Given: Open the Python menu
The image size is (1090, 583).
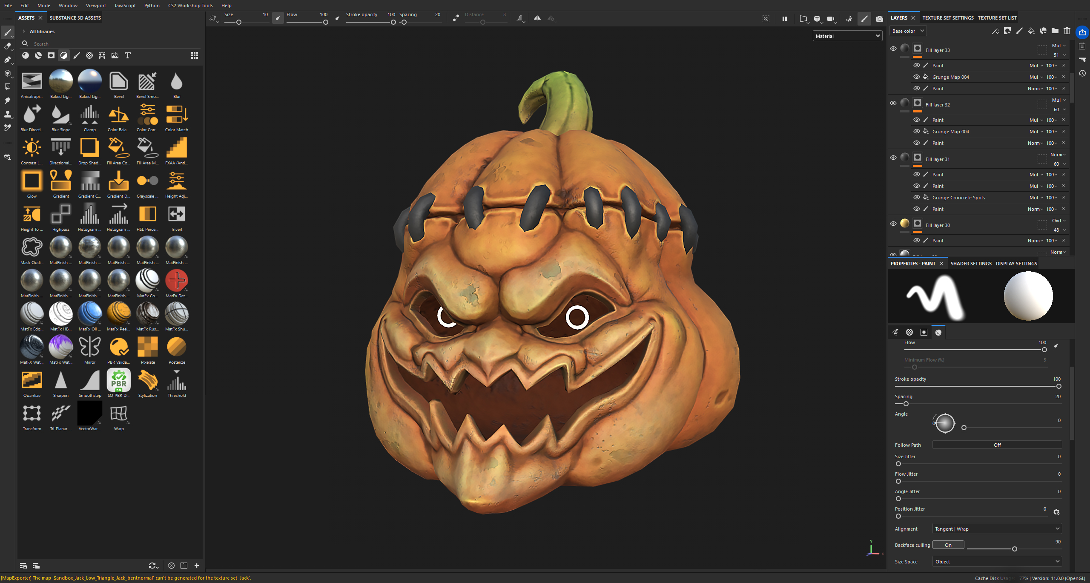Looking at the screenshot, I should 152,6.
